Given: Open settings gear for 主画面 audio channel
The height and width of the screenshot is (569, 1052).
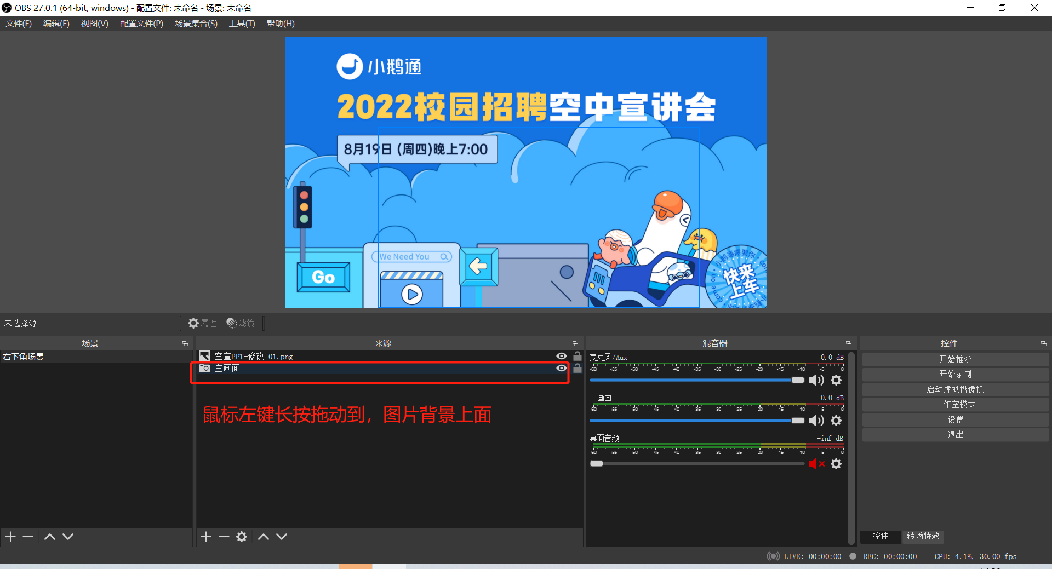Looking at the screenshot, I should (x=836, y=421).
